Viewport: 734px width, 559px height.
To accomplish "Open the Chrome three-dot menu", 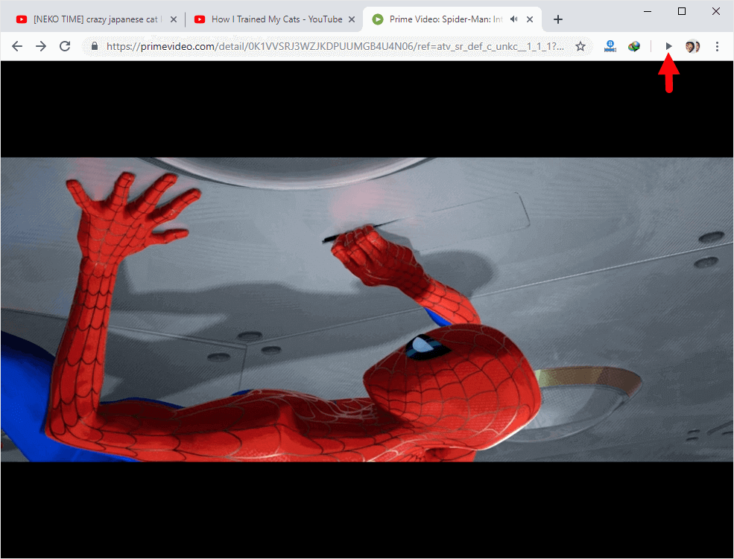I will [717, 46].
